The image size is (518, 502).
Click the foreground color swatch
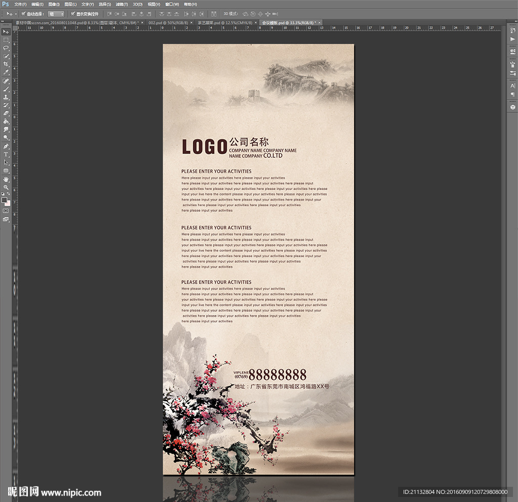(x=5, y=200)
